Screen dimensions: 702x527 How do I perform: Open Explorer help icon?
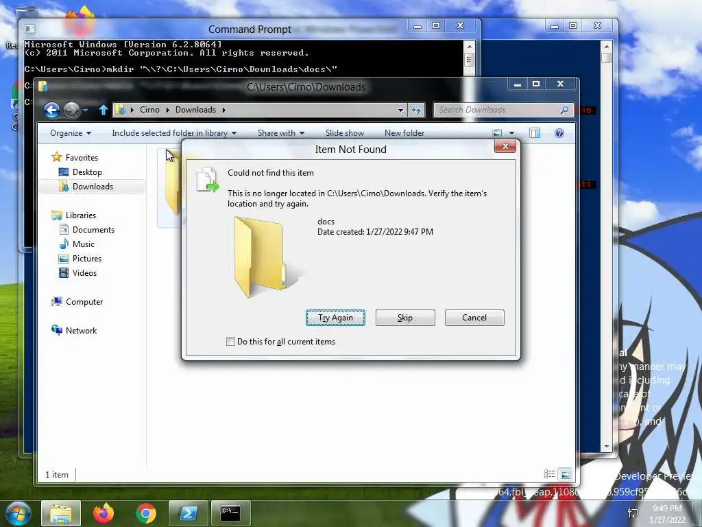559,133
